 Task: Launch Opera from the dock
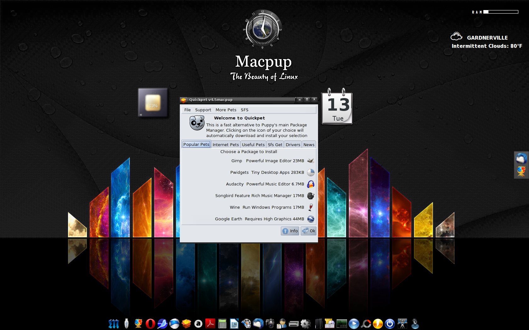tap(150, 323)
